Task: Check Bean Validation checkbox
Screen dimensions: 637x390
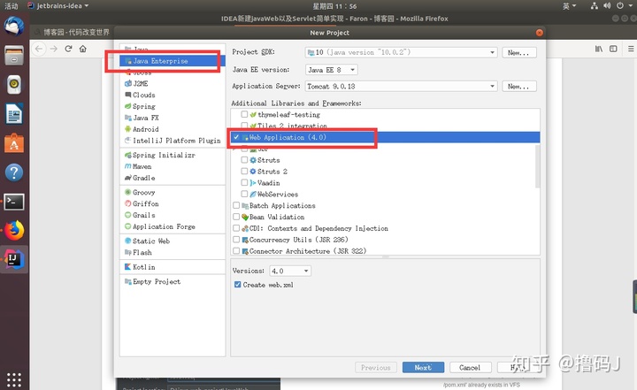Action: pos(236,217)
